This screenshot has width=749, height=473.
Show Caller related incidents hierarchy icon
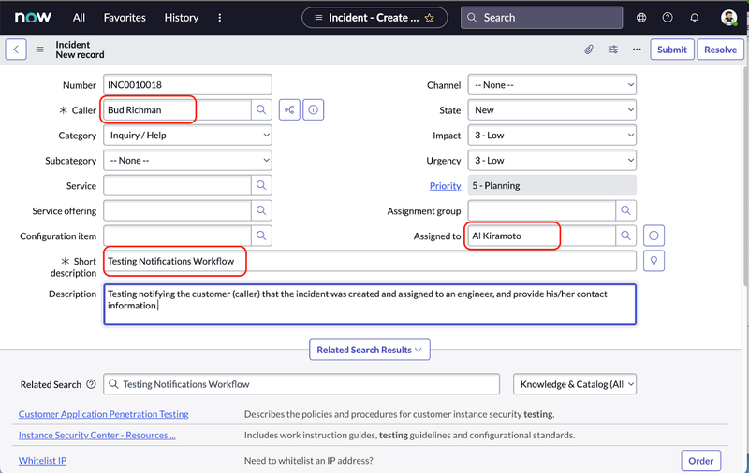pyautogui.click(x=289, y=110)
